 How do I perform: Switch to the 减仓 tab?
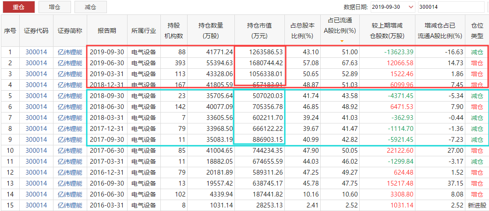point(90,7)
